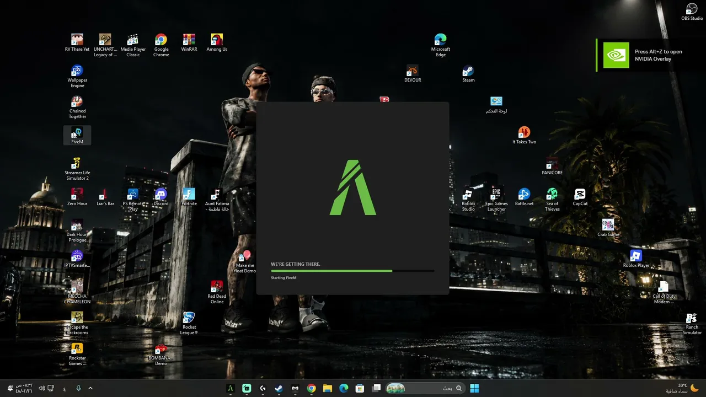706x397 pixels.
Task: Select the Steam desktop shortcut
Action: tap(468, 73)
